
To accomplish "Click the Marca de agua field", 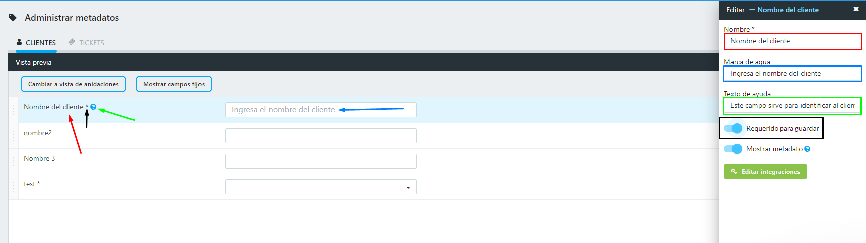I will (793, 74).
